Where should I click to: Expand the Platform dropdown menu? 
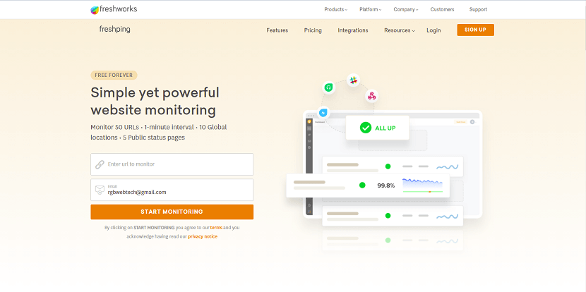[371, 10]
